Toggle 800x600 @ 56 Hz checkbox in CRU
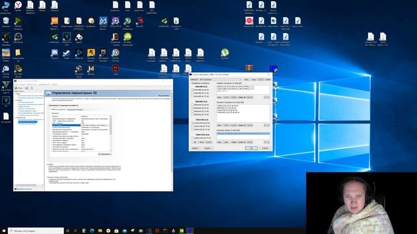 point(193,105)
